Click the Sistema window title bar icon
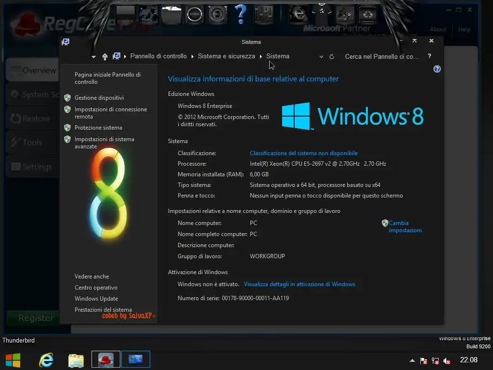 click(x=65, y=42)
